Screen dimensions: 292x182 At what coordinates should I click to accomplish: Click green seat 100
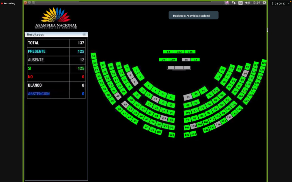click(159, 132)
